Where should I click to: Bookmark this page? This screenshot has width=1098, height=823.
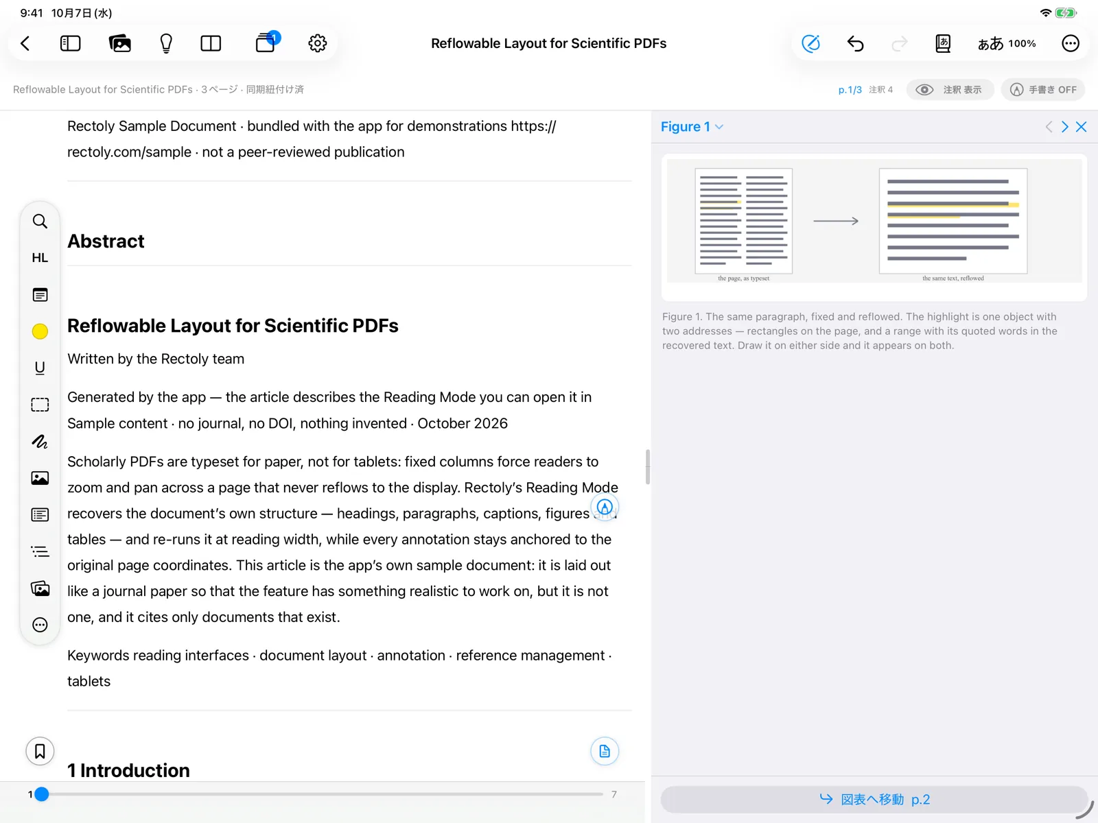(40, 751)
